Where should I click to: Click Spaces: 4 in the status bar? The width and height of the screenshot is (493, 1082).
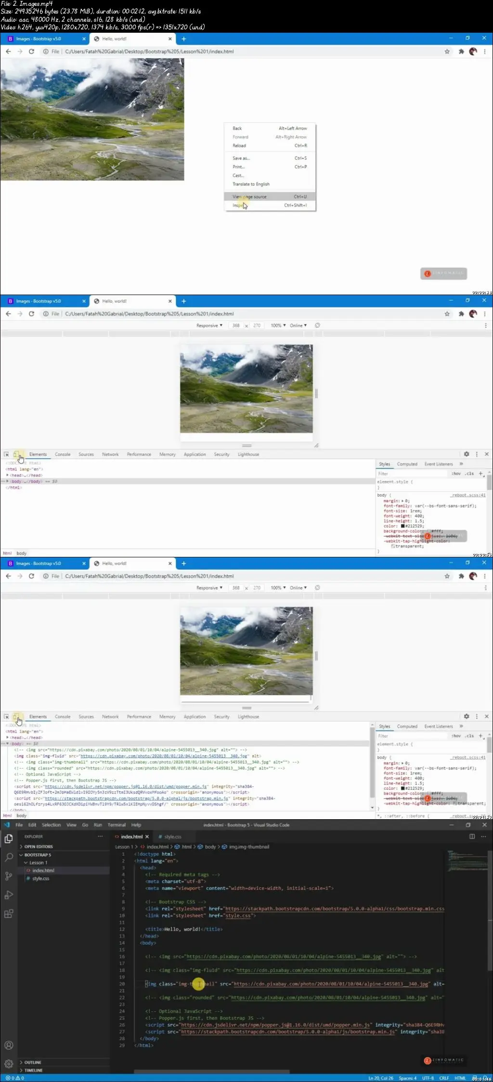(x=407, y=1078)
